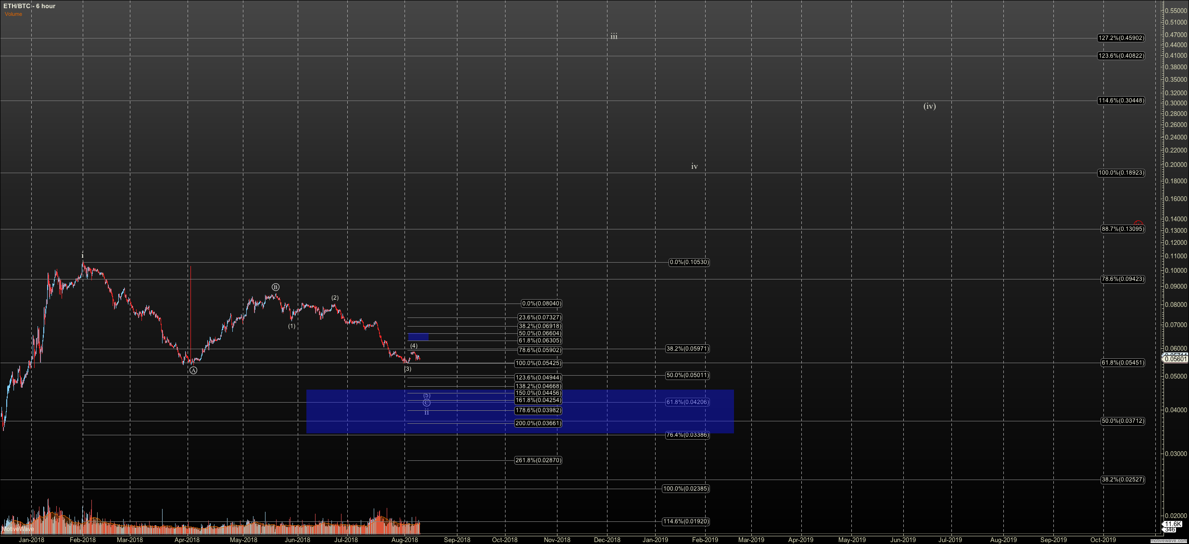
Task: Select the circled B wave label
Action: 276,287
